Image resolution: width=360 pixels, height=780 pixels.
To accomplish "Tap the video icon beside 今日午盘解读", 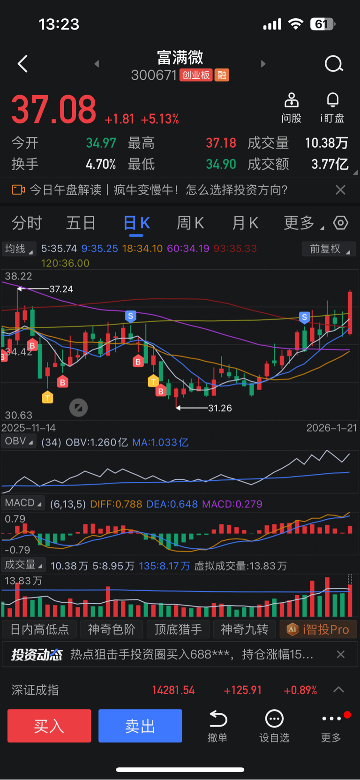I will click(x=18, y=190).
